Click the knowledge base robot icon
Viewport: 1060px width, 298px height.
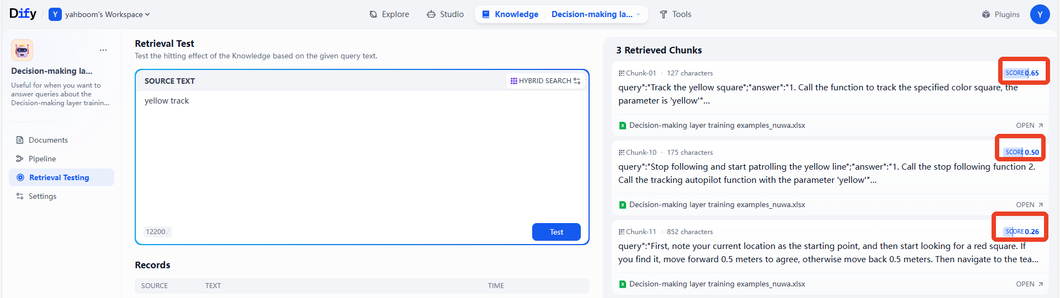[22, 50]
